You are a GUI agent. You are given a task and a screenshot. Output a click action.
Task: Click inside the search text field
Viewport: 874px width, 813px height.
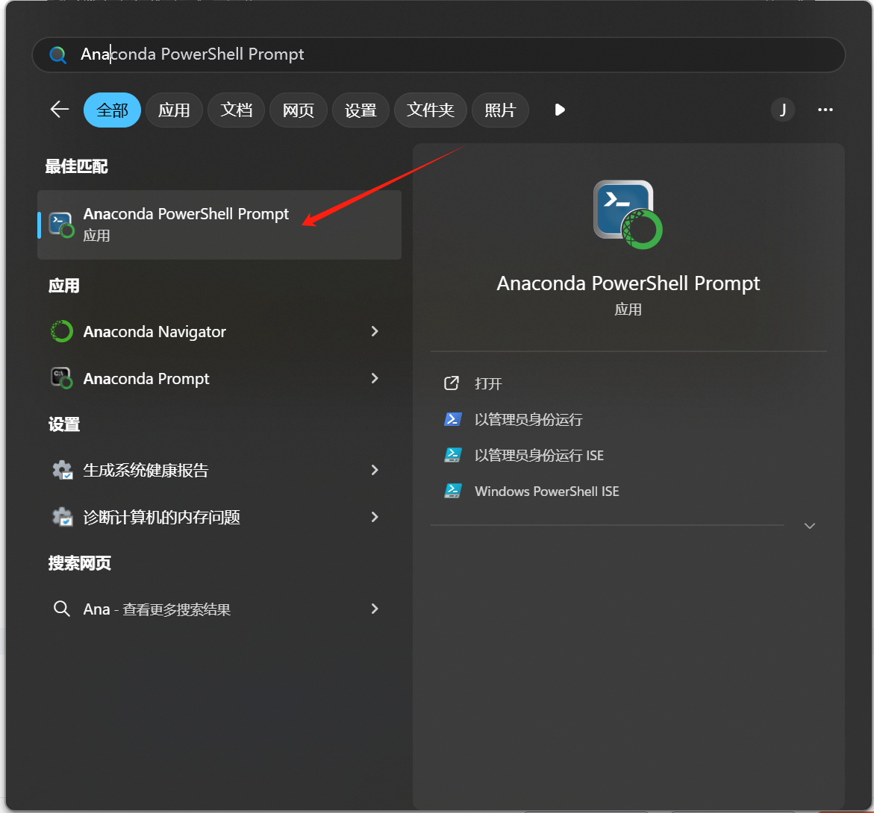tap(439, 54)
